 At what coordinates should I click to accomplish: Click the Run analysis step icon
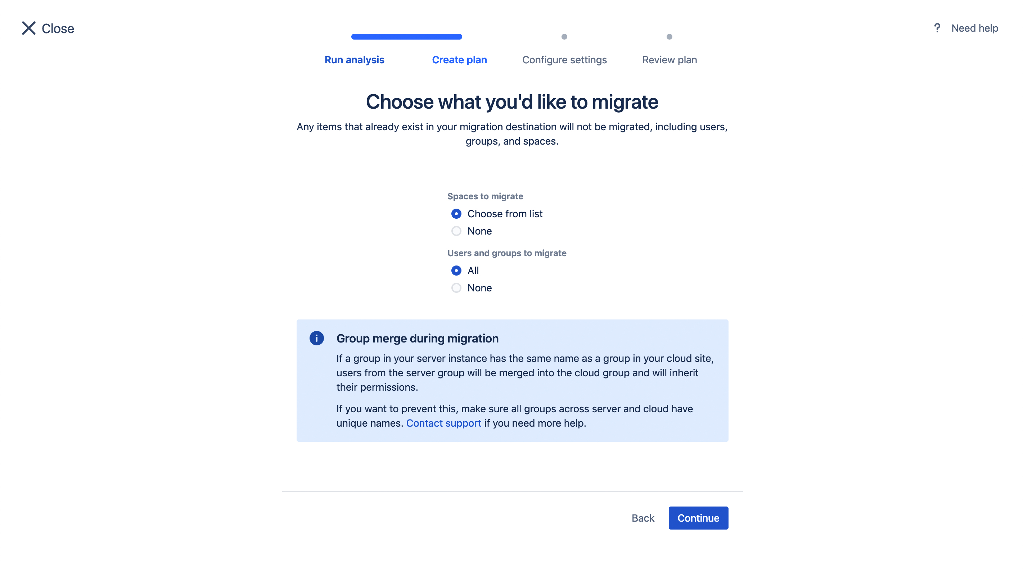355,37
